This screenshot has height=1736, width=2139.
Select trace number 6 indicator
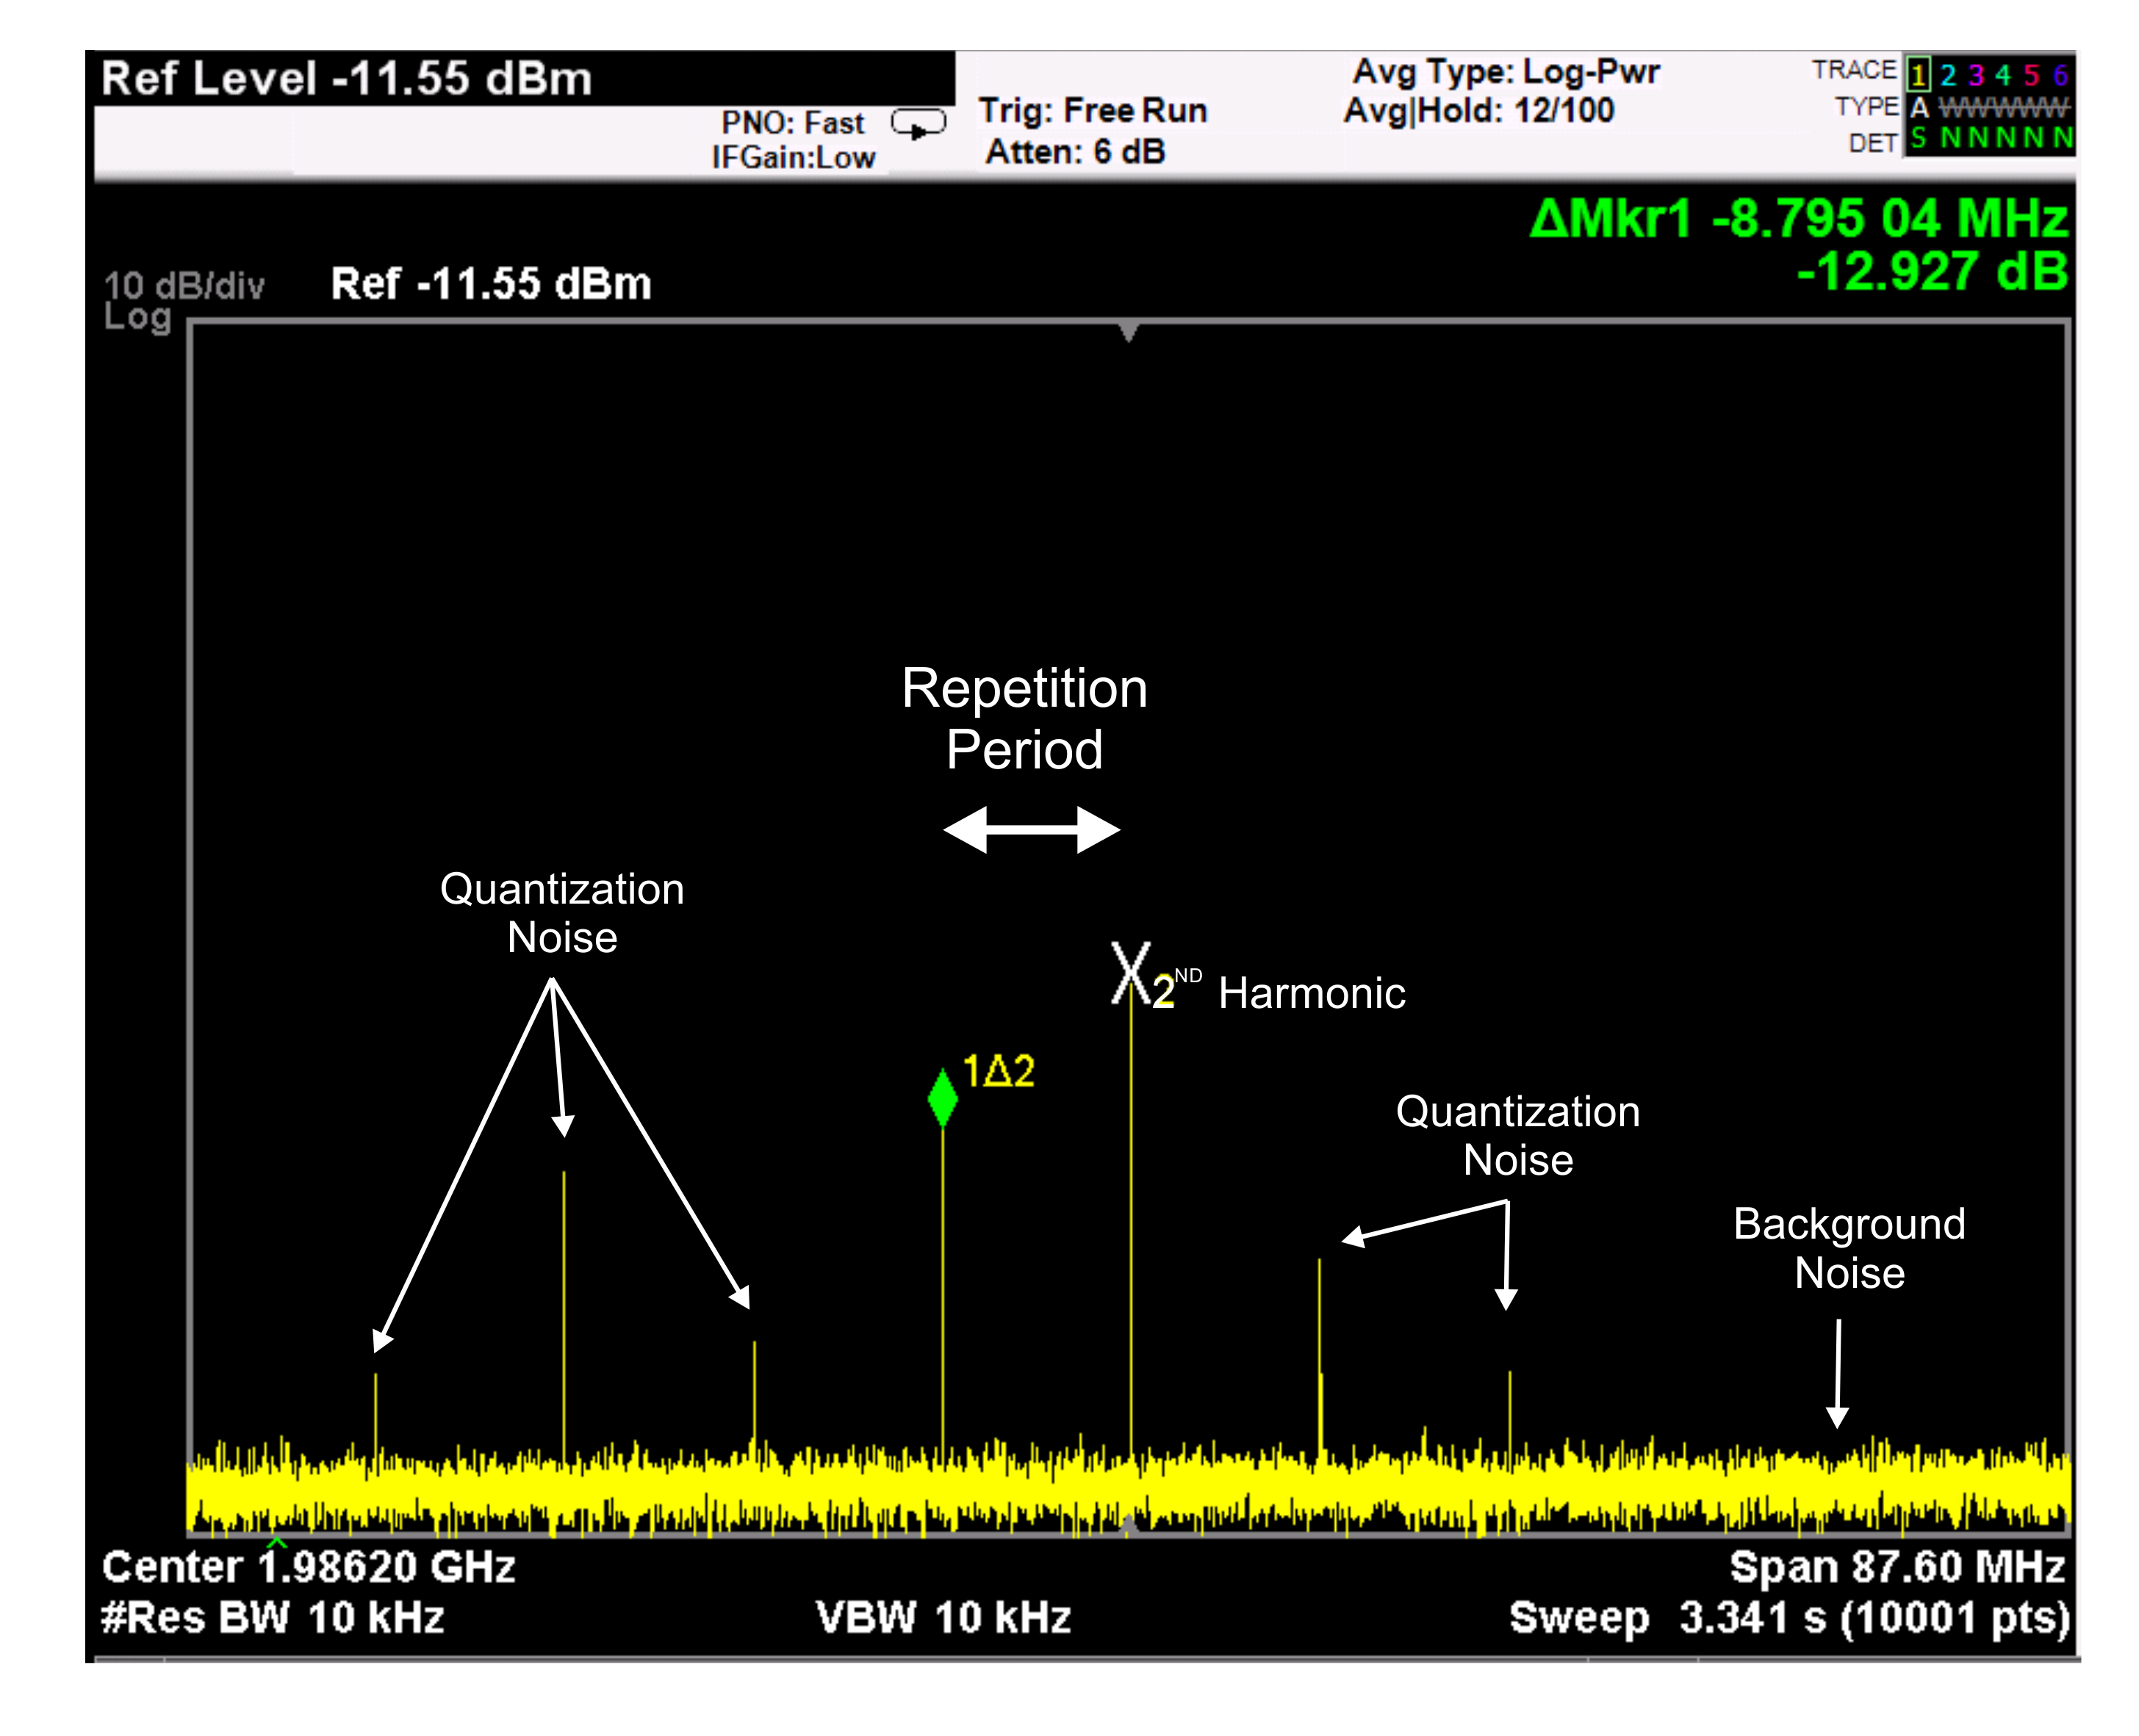2060,75
